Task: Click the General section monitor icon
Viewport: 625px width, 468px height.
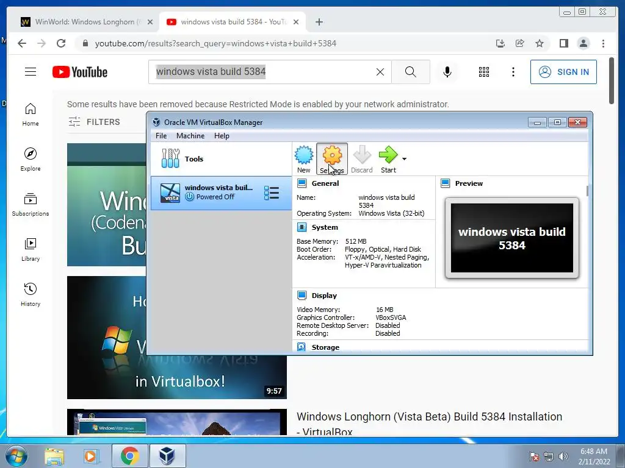Action: (x=302, y=183)
